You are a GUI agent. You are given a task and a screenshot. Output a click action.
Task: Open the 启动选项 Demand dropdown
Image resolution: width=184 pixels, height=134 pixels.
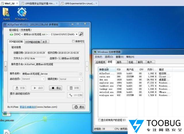coord(33,79)
